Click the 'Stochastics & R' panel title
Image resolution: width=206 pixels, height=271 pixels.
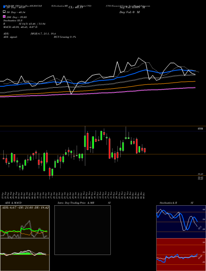point(168,203)
